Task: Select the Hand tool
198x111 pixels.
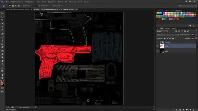Action: (x=2, y=75)
